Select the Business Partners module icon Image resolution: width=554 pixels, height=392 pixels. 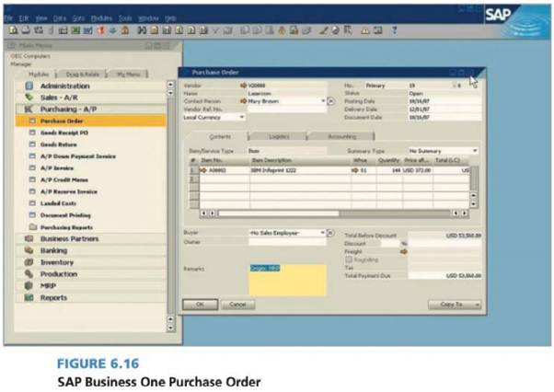[29, 238]
